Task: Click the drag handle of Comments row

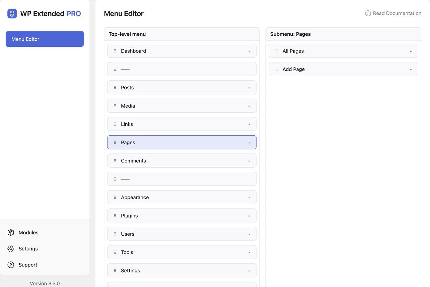Action: point(115,161)
